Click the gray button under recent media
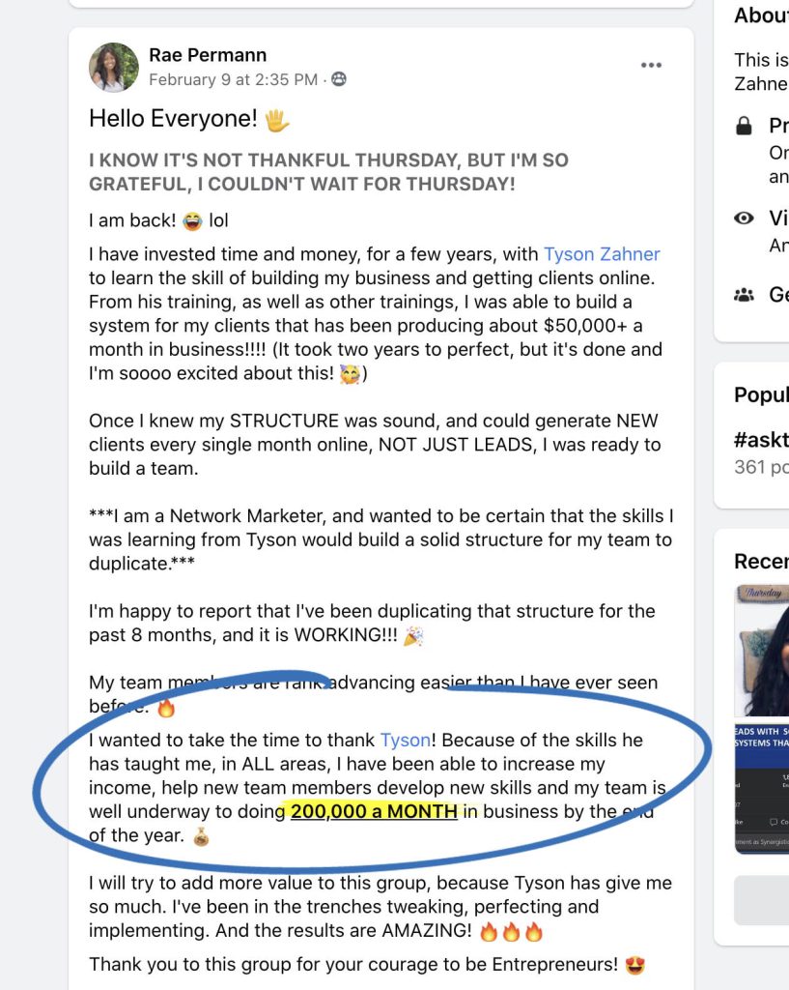 coord(761,900)
